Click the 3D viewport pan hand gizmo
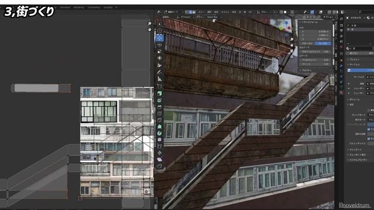This screenshot has height=210, width=374. [292, 45]
